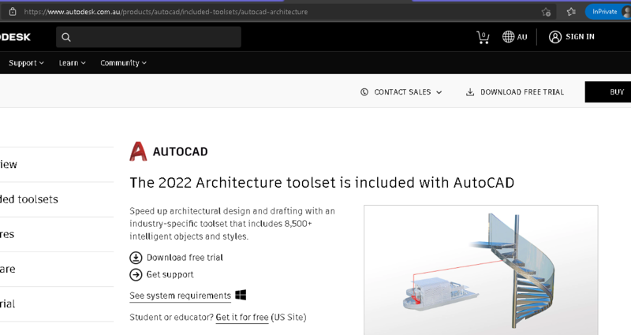Click the Download free trial link in body
This screenshot has width=631, height=335.
pyautogui.click(x=185, y=258)
